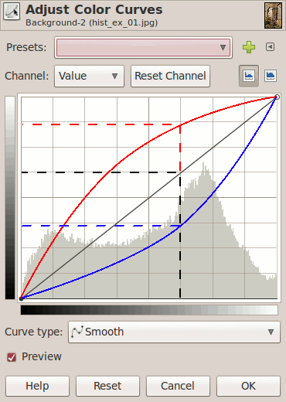Click the Curves tool icon in header

(12, 12)
